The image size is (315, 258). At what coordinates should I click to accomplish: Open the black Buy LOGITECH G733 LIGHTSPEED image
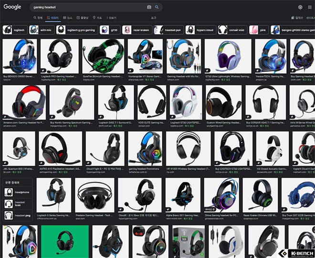233,149
